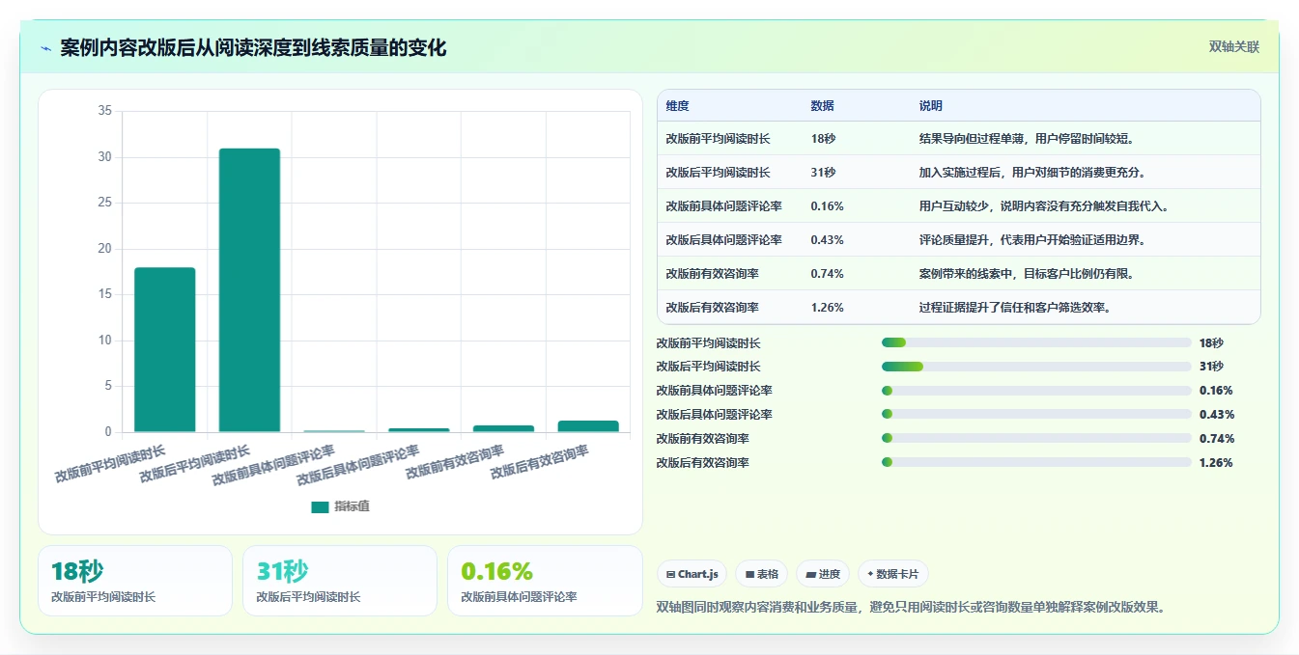The height and width of the screenshot is (655, 1299).
Task: Click the 指标值 legend label
Action: point(352,507)
